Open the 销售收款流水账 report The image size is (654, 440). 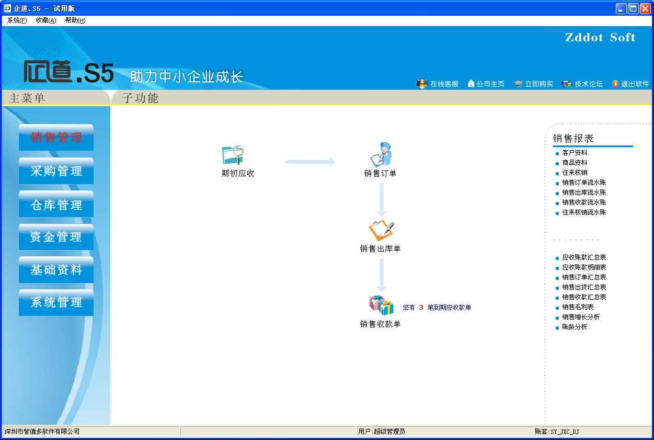coord(584,202)
